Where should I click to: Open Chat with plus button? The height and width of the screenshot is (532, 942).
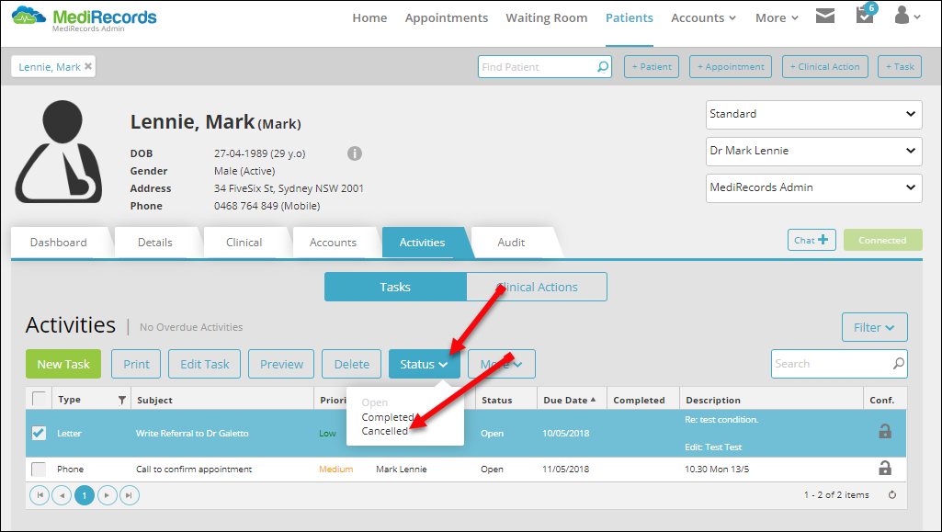tap(811, 240)
